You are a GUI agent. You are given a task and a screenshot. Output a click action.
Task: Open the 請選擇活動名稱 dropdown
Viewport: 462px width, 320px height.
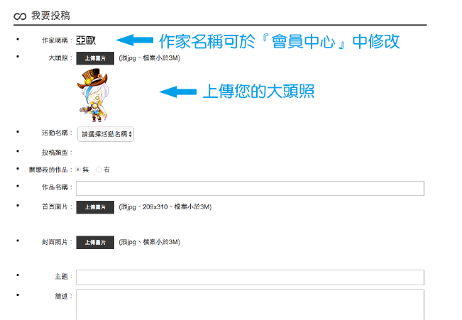[106, 134]
